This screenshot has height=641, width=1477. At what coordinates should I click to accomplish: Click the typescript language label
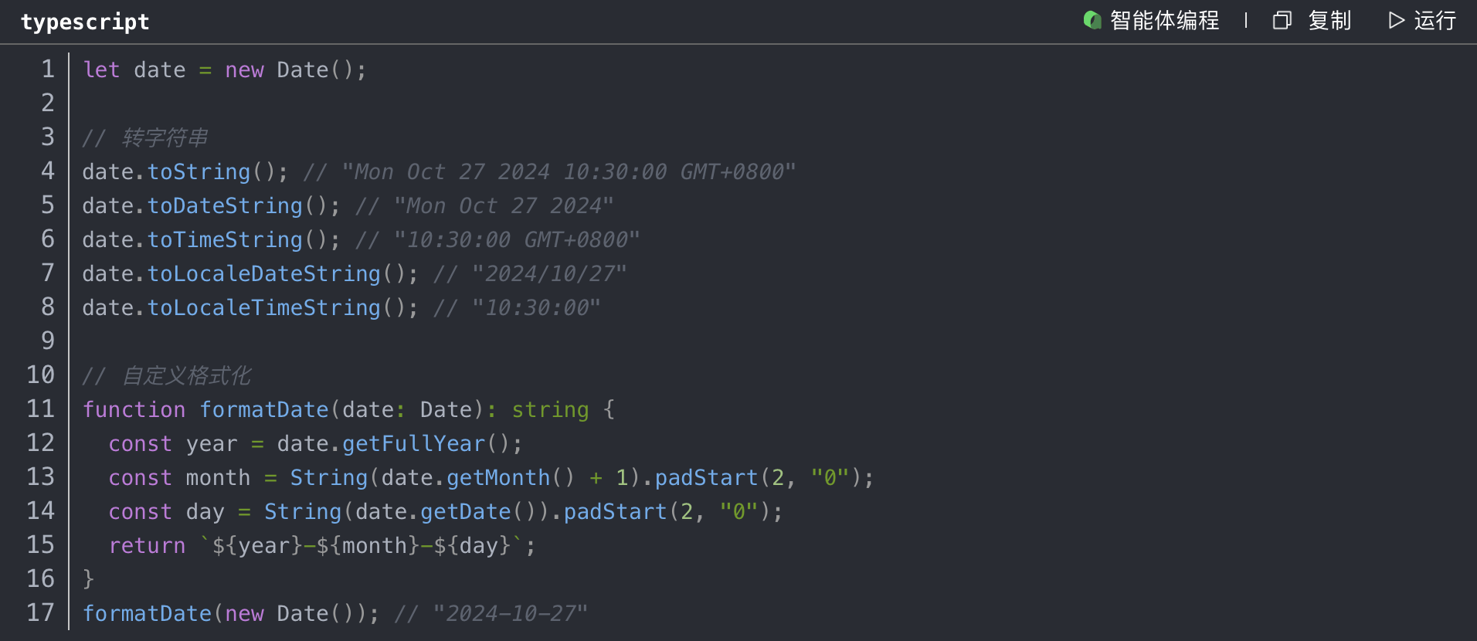click(85, 22)
